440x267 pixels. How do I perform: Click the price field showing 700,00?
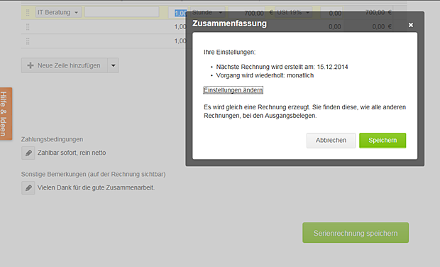point(247,13)
